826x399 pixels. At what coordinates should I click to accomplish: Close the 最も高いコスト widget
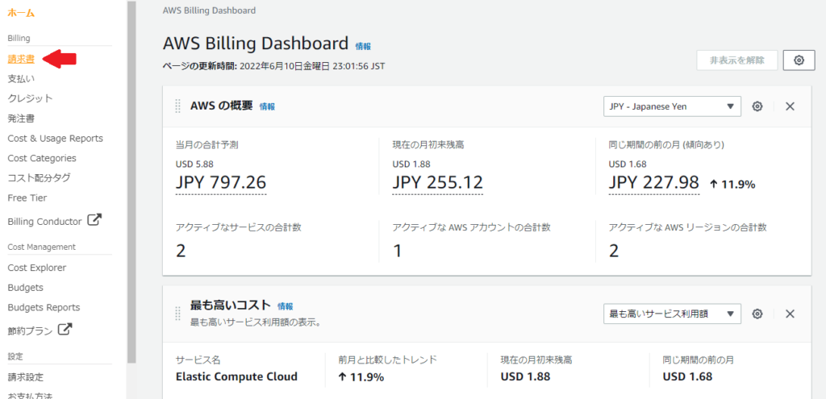790,314
